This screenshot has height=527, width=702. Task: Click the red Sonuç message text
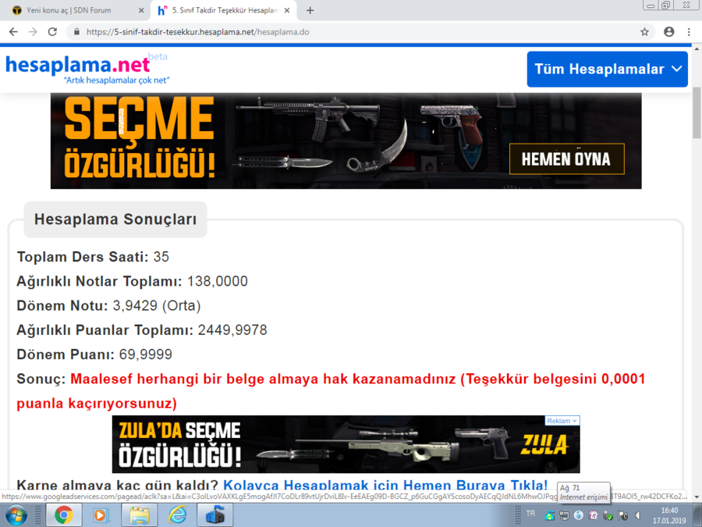pyautogui.click(x=331, y=391)
